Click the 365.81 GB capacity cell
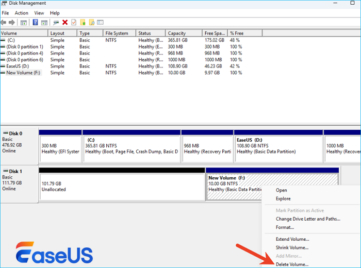This screenshot has height=268, width=361. tap(177, 40)
